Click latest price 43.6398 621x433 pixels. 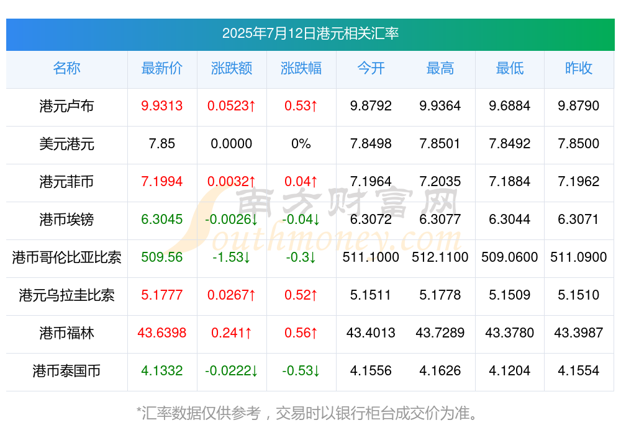[162, 333]
